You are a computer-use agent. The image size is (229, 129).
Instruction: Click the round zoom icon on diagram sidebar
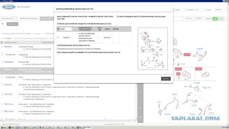[x=140, y=117]
